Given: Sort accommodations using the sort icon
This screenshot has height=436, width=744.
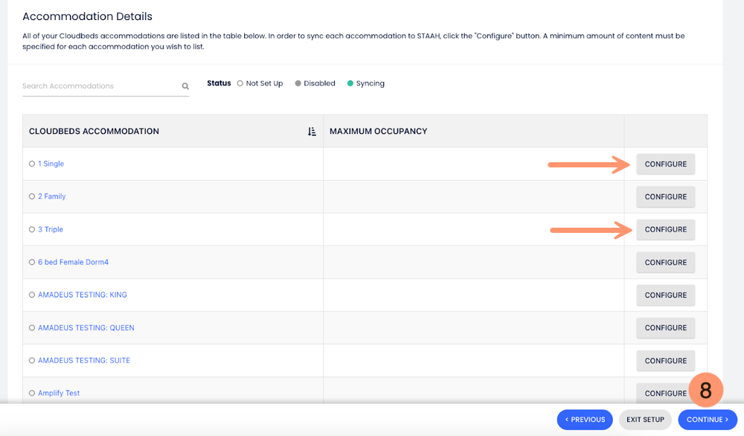Looking at the screenshot, I should (312, 132).
